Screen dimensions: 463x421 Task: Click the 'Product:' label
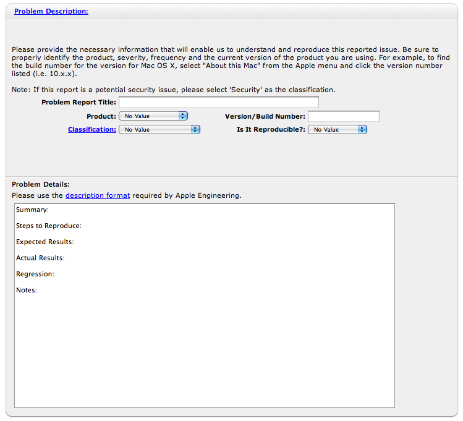101,116
